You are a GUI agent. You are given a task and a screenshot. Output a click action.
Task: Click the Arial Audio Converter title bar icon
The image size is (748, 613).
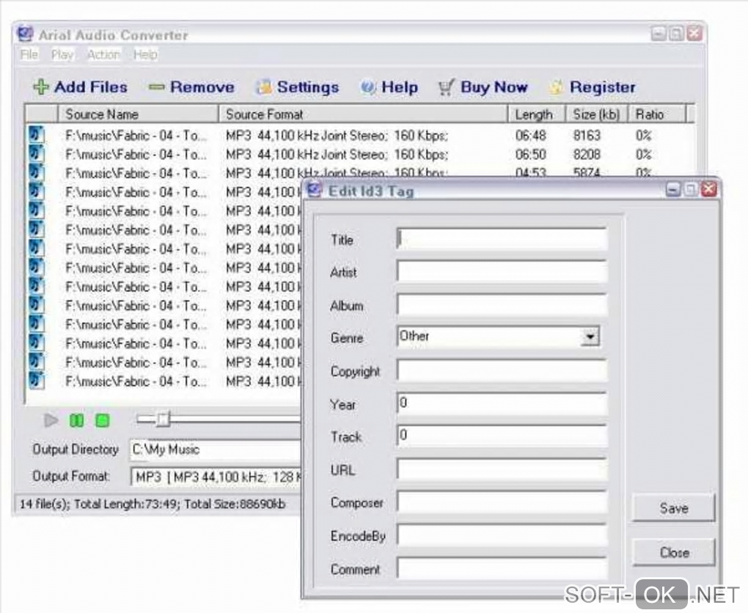point(25,34)
